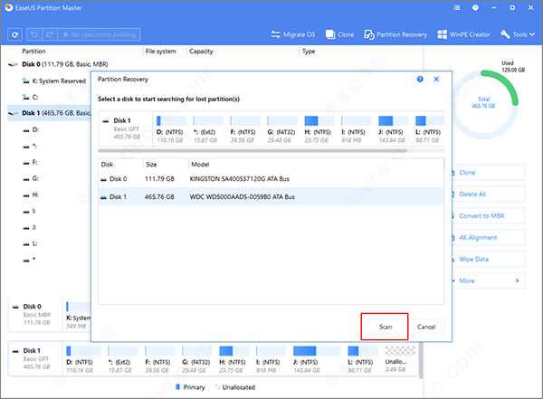The height and width of the screenshot is (399, 543).
Task: Open Migrate OS
Action: click(x=293, y=34)
